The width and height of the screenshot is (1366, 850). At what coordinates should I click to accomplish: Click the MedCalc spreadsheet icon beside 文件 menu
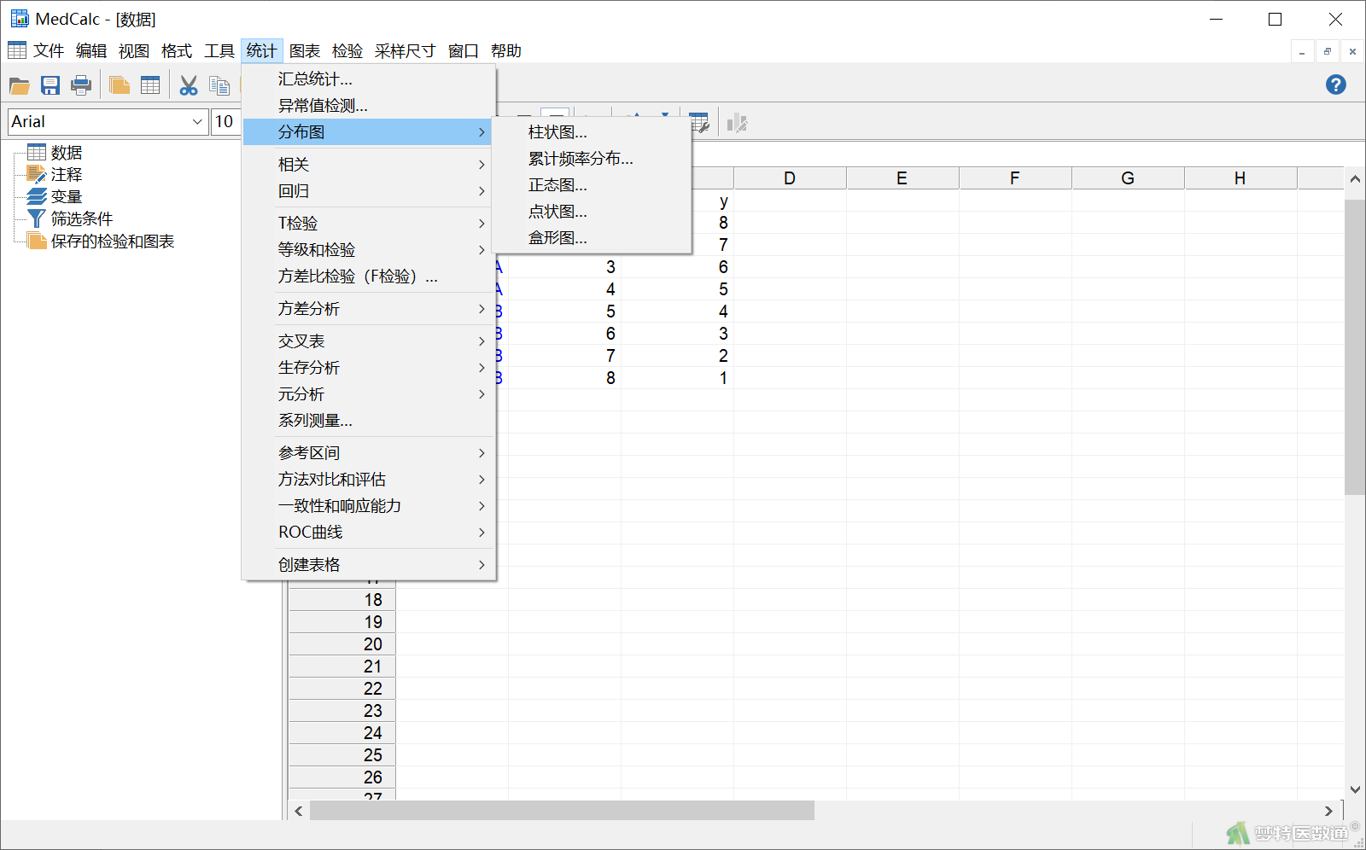click(x=17, y=50)
